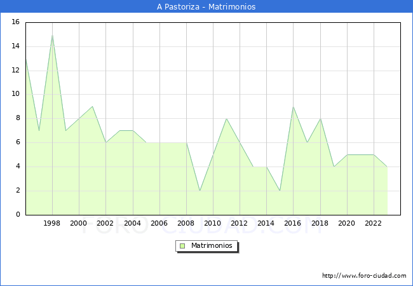Select the 2018 peak data point
413x286 pixels.
(320, 118)
